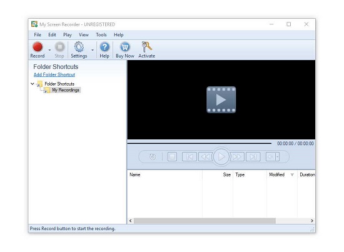Click the grey Stop toolbar button
Viewport: 344px width, 252px height.
(59, 50)
